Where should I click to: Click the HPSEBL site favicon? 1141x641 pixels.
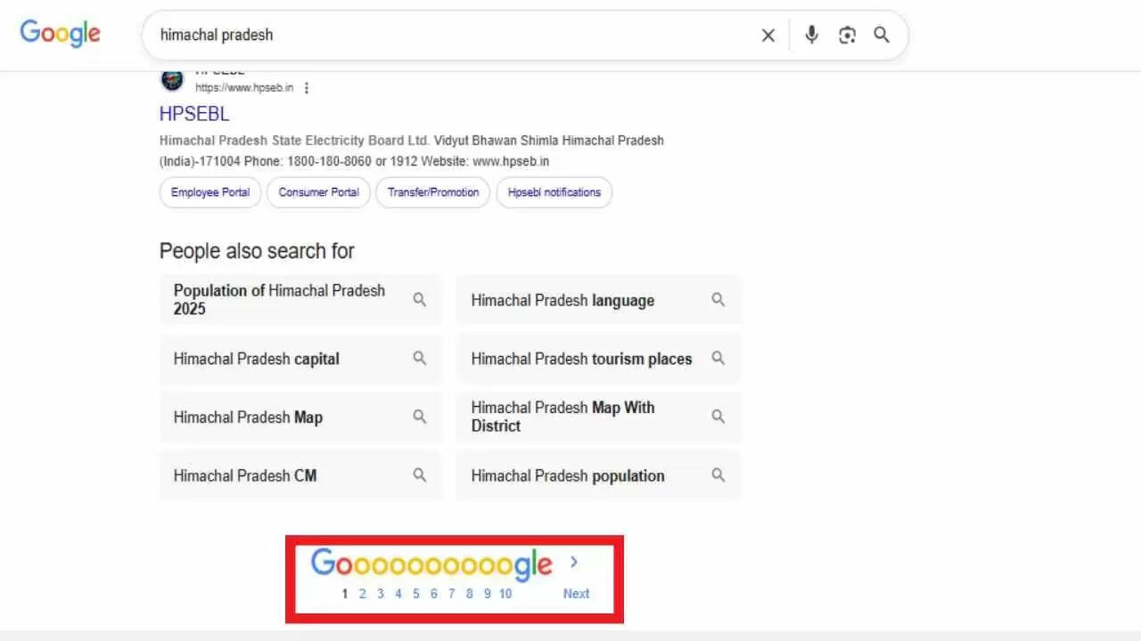tap(172, 80)
